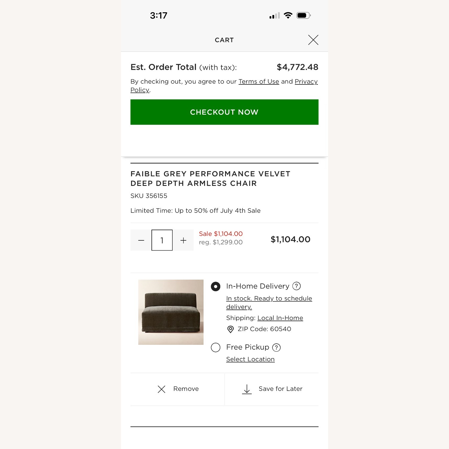Open the Terms of Use link

tap(259, 81)
